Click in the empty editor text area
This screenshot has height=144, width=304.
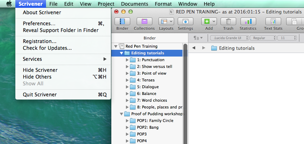246,98
